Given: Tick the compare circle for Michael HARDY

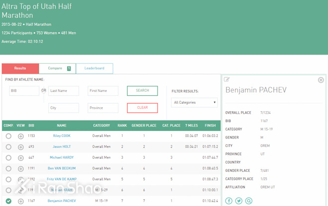Looking at the screenshot, I should 8,158.
